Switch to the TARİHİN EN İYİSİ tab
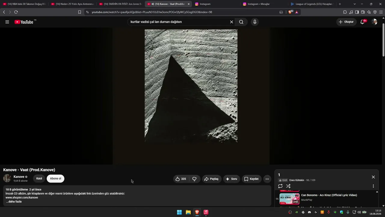The image size is (385, 217). pyautogui.click(x=120, y=4)
